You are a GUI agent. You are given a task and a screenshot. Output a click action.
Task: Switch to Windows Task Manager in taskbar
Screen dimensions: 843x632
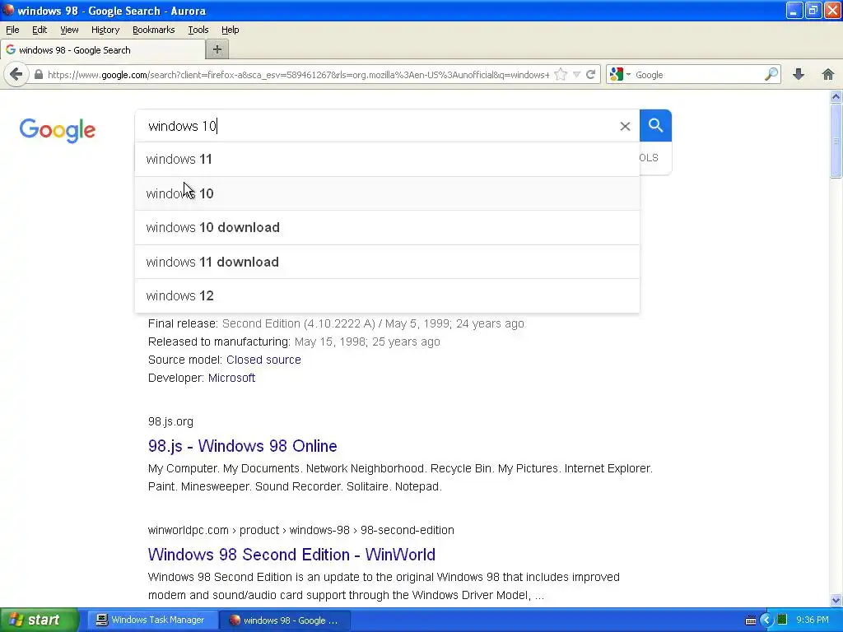[x=151, y=620]
